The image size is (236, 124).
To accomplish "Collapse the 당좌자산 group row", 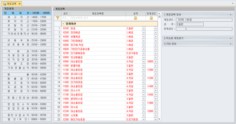I will [63, 24].
